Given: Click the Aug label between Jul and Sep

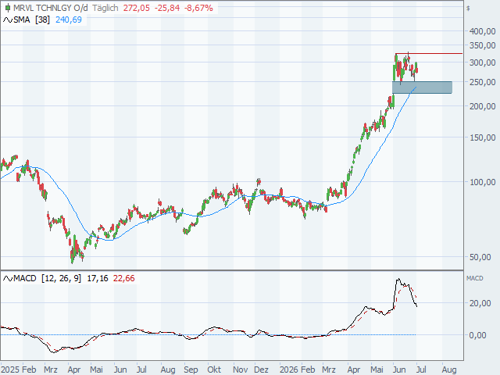Looking at the screenshot, I should [168, 370].
